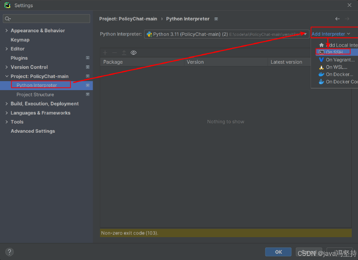The image size is (358, 260).
Task: Click the install package plus icon
Action: (105, 53)
